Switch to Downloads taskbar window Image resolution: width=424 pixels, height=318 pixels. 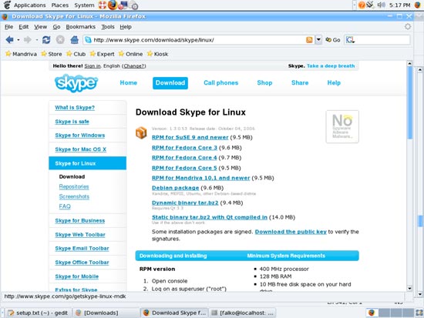tap(106, 313)
